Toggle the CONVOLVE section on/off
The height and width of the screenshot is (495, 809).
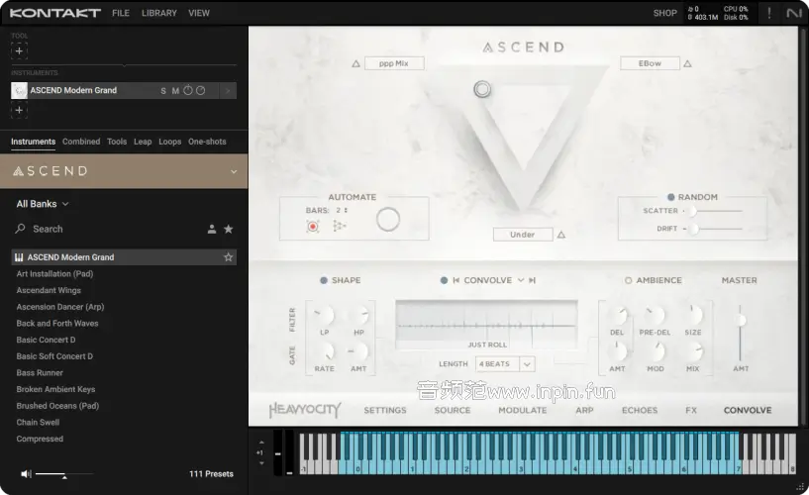coord(444,280)
